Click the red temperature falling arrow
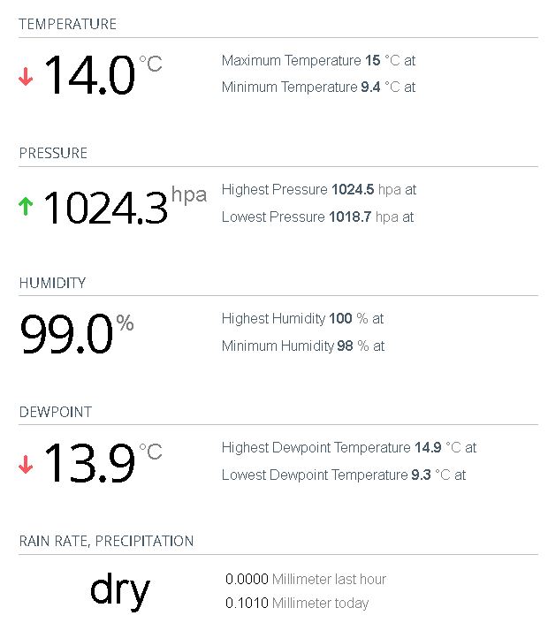This screenshot has height=623, width=548. 26,78
